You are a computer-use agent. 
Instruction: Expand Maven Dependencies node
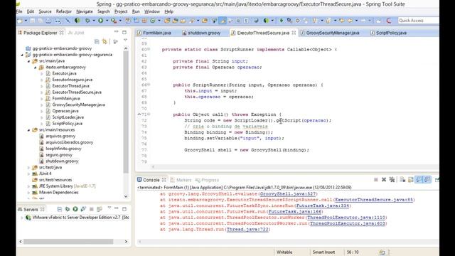(28, 193)
